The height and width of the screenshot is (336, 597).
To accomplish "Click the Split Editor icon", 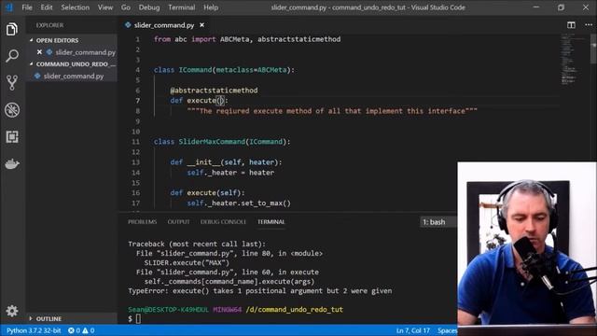I will (571, 25).
